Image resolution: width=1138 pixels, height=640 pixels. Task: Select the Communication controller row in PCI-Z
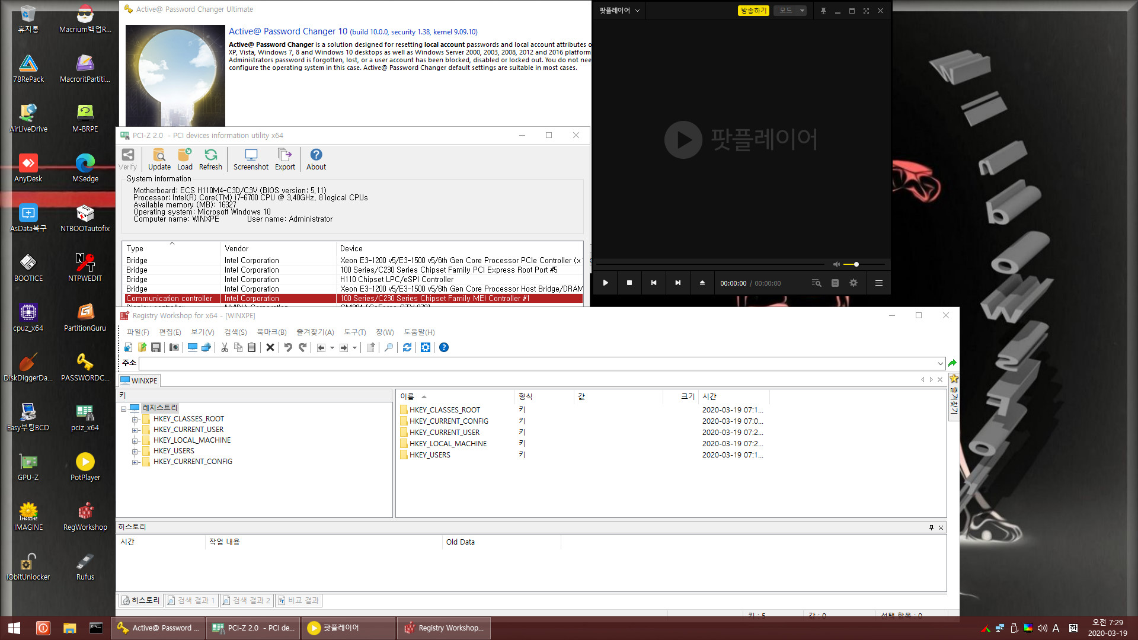click(353, 299)
